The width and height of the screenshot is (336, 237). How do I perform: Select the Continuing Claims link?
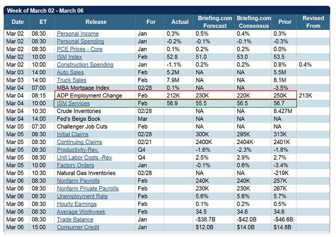tap(79, 142)
